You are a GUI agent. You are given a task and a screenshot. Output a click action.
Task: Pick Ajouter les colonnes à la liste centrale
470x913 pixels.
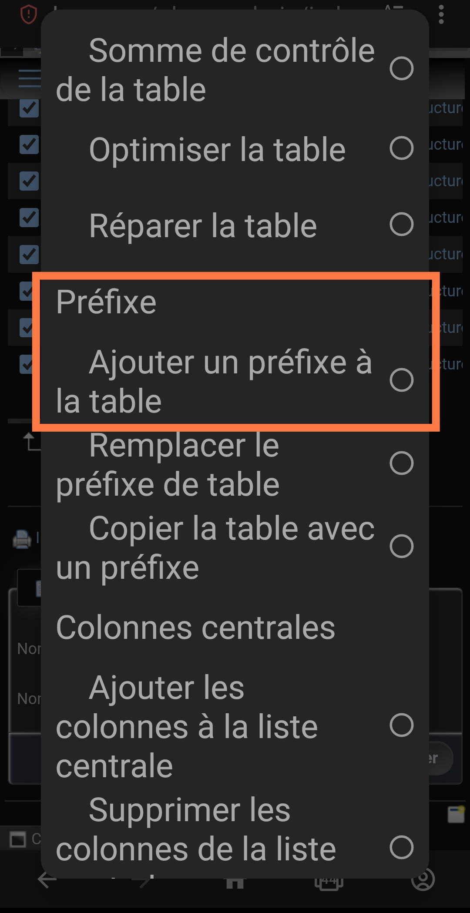[x=235, y=726]
